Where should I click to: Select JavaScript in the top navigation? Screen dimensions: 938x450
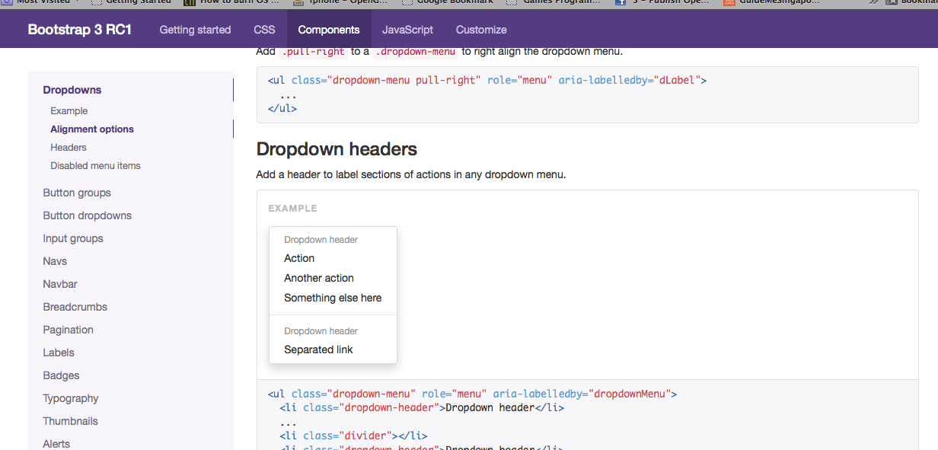pos(407,30)
